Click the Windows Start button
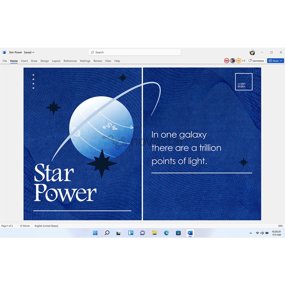 coord(95,233)
